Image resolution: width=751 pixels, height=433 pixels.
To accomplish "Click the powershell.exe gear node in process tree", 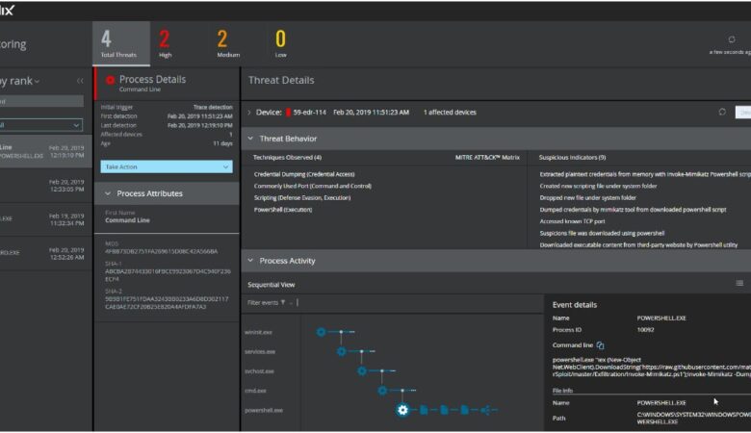I will click(402, 410).
